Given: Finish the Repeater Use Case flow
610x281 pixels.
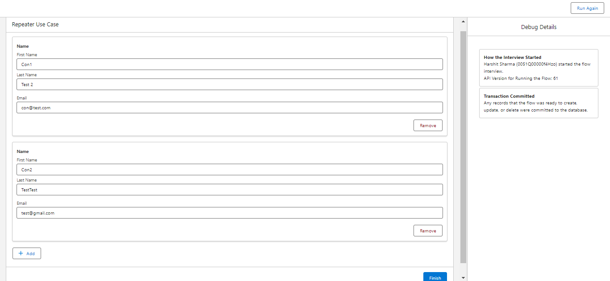Looking at the screenshot, I should coord(435,277).
